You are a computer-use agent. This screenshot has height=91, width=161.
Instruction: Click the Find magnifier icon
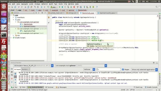(35, 7)
